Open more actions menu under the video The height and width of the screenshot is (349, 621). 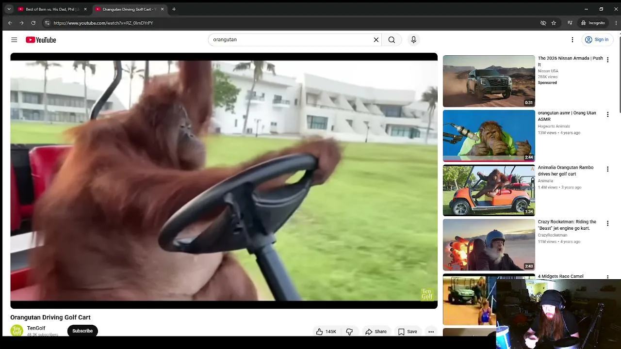[431, 332]
